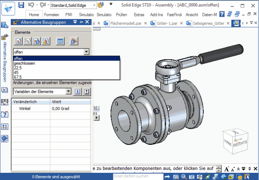Click in the Einen Befehl suchen search field
Screen dimensions: 259x180
click(x=138, y=176)
